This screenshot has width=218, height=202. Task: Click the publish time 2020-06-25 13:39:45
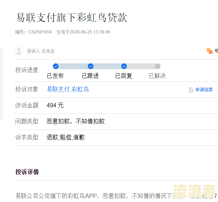pyautogui.click(x=90, y=32)
